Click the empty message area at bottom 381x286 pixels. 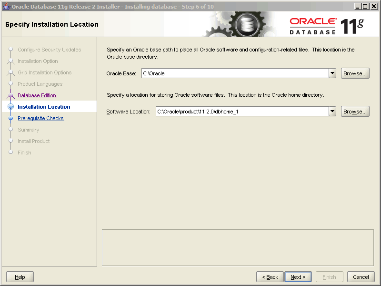tap(238, 247)
